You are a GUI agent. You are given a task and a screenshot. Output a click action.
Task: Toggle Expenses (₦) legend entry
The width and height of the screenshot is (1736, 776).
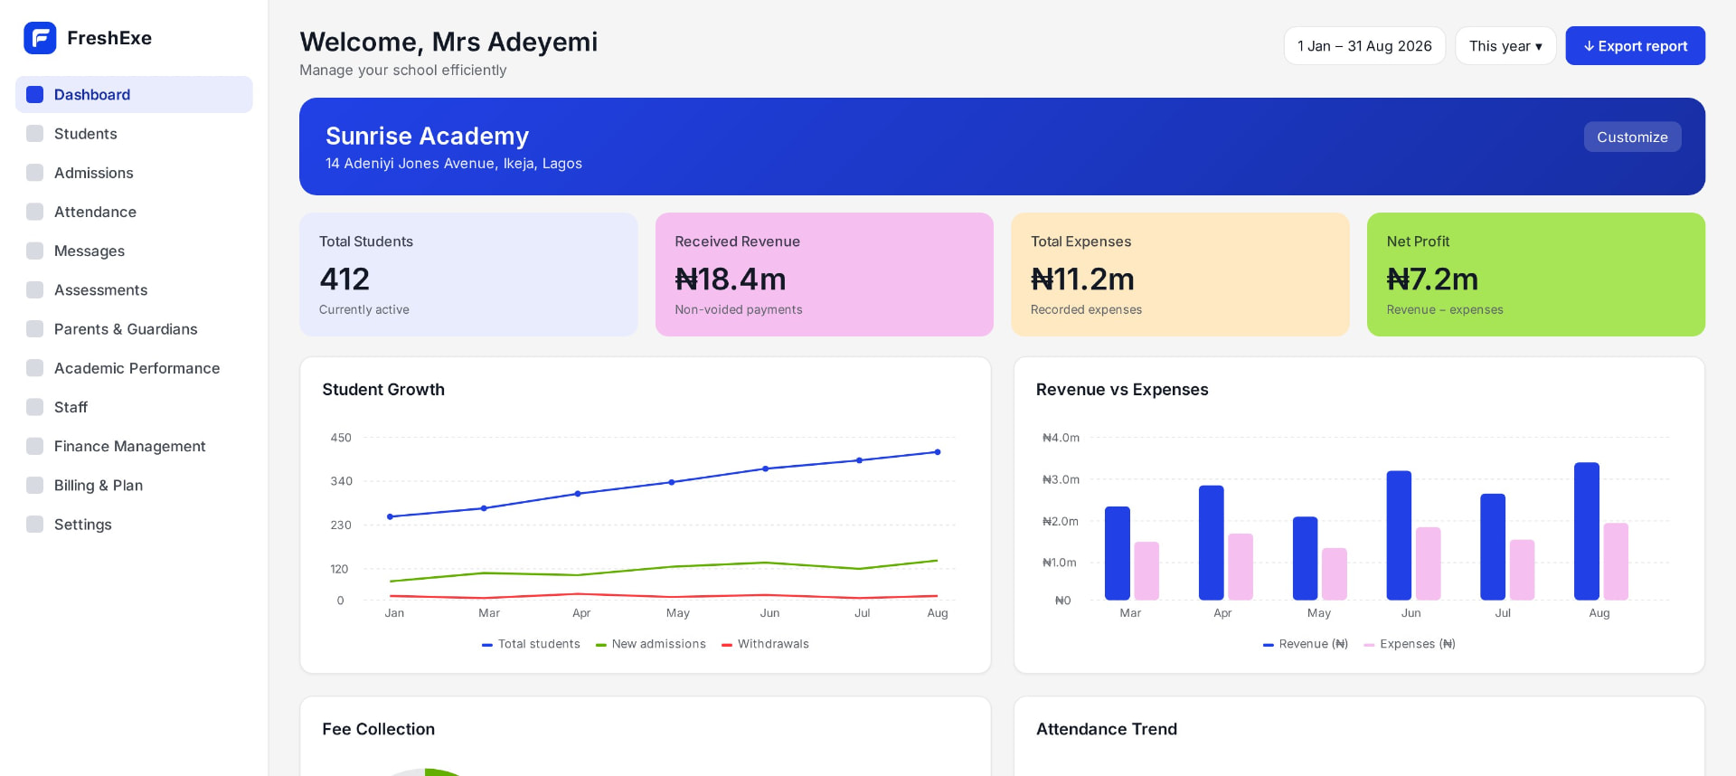(1410, 644)
